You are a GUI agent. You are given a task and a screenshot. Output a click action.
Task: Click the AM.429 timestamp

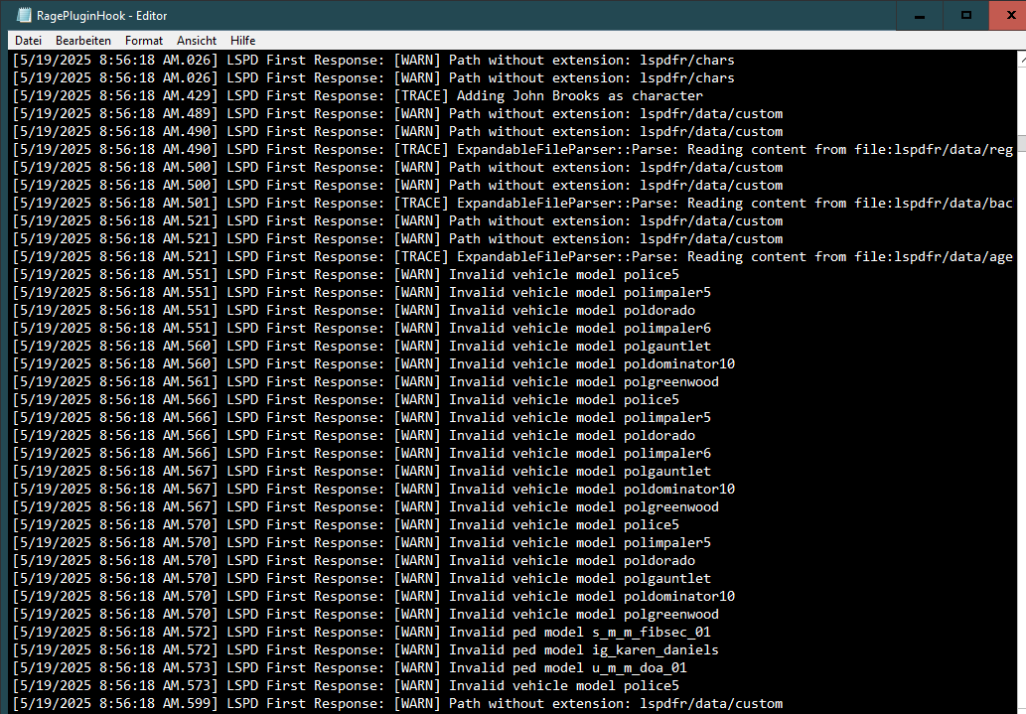pyautogui.click(x=115, y=95)
